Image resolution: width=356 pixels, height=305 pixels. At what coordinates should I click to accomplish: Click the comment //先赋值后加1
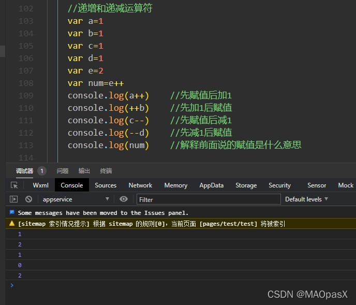[201, 95]
